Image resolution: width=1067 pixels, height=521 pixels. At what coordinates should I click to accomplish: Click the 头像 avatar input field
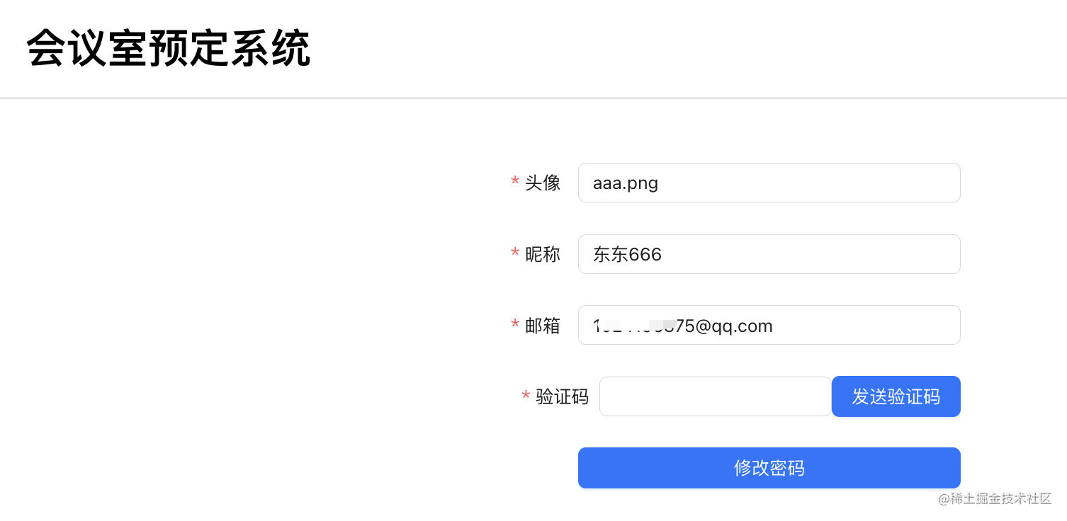769,183
